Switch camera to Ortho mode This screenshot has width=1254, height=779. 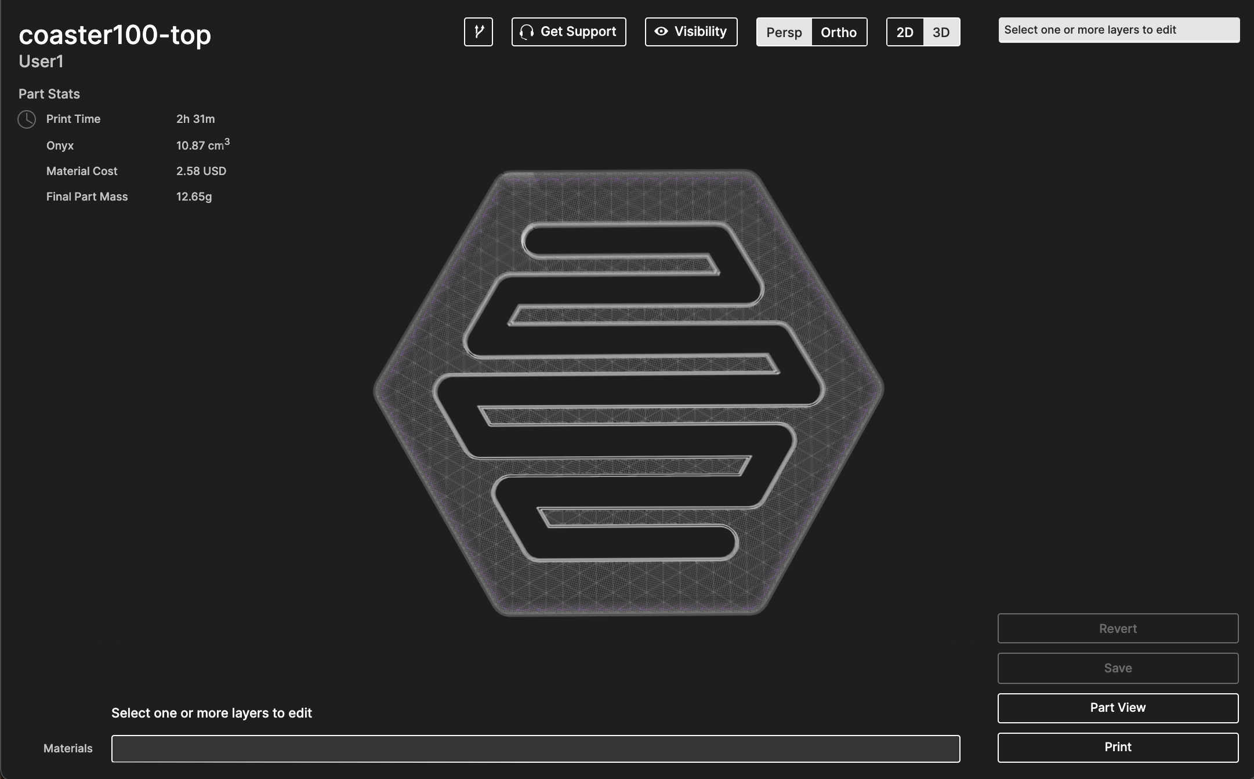[838, 32]
